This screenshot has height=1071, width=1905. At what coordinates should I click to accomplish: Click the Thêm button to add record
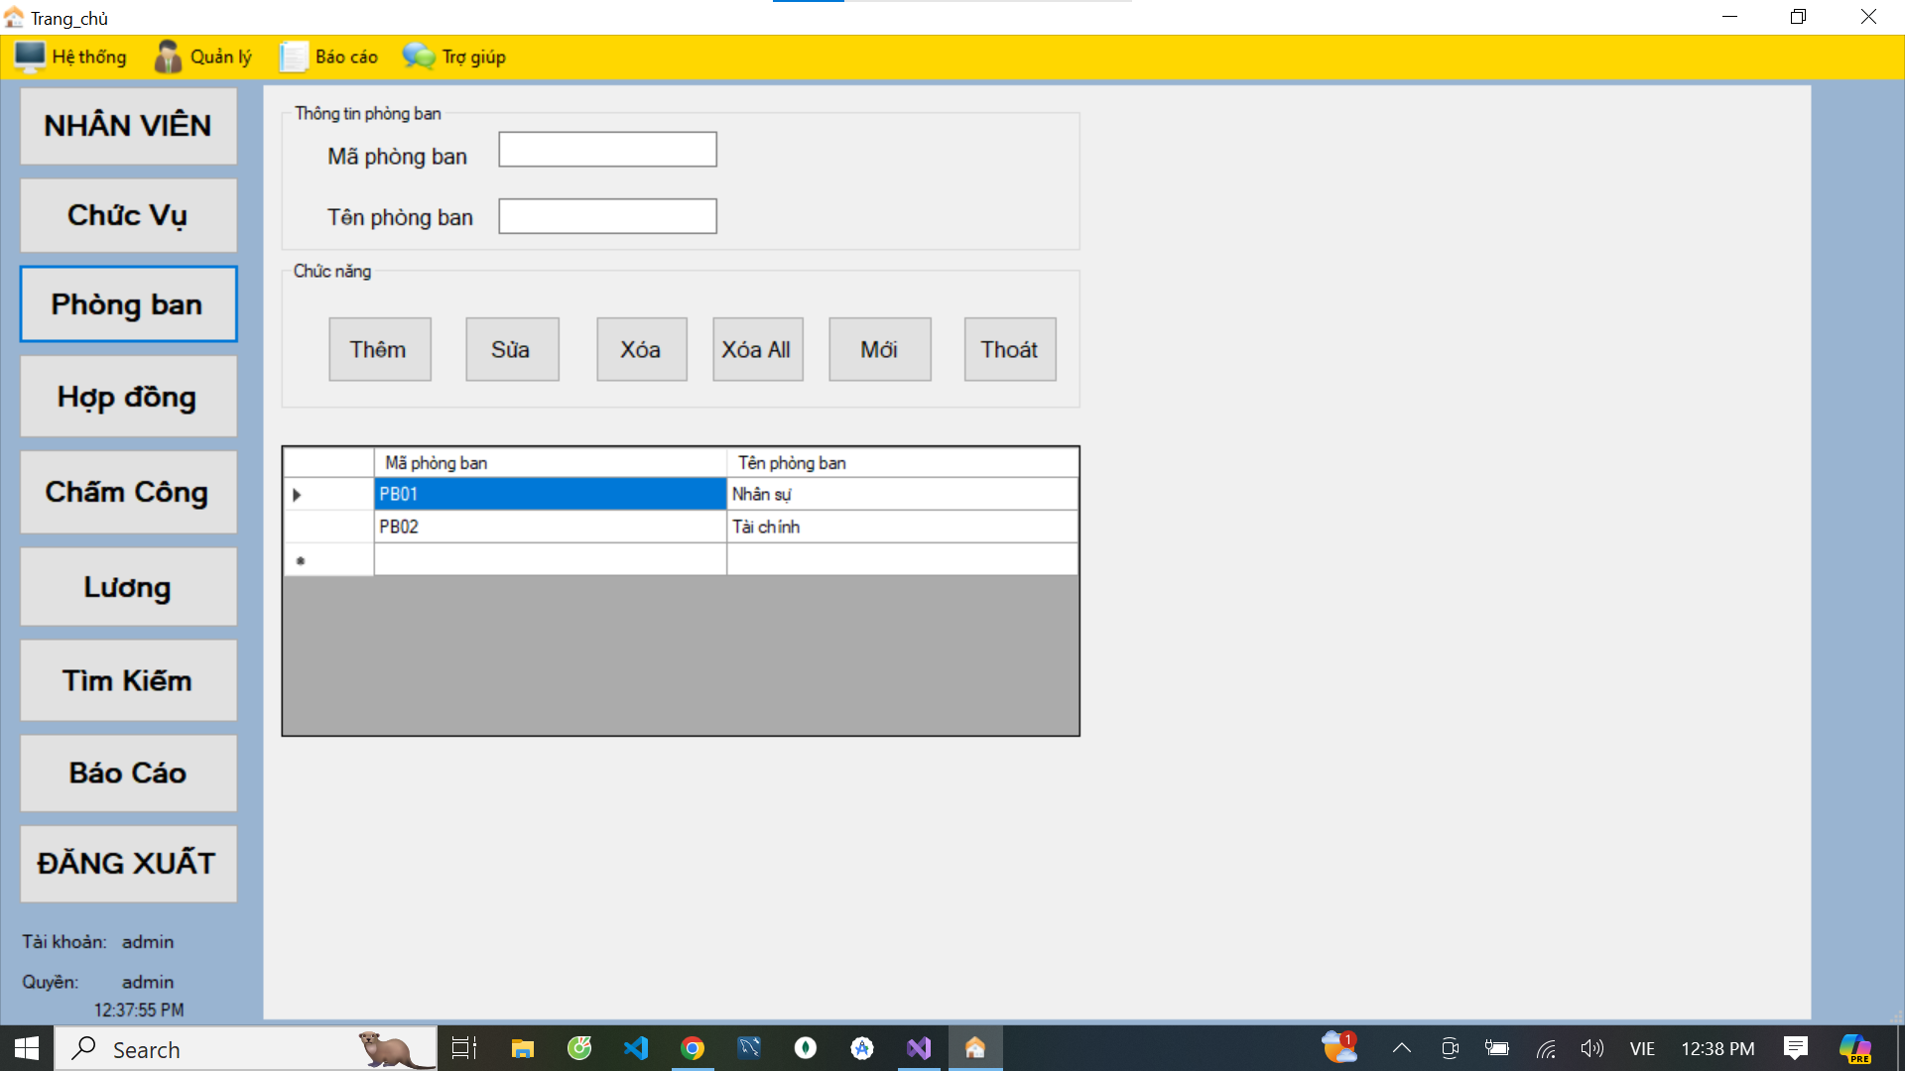click(379, 349)
